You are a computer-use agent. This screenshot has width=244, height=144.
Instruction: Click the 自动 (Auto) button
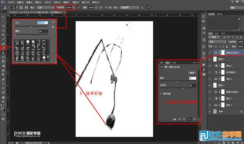click(192, 73)
